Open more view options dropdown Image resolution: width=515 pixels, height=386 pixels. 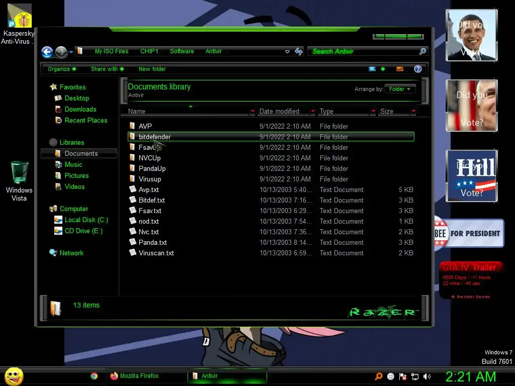383,69
